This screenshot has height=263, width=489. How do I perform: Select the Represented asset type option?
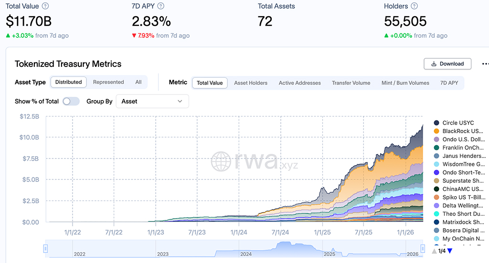(108, 82)
